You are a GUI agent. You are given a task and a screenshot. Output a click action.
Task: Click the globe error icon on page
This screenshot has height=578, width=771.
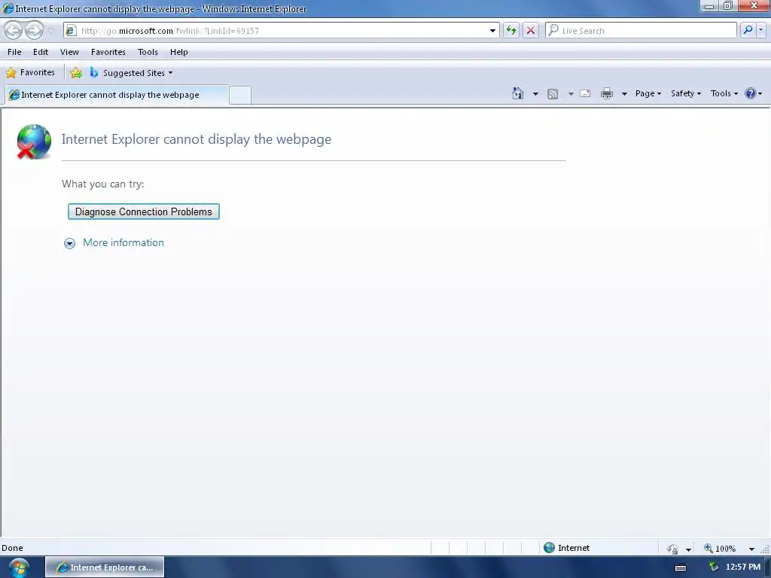[33, 141]
